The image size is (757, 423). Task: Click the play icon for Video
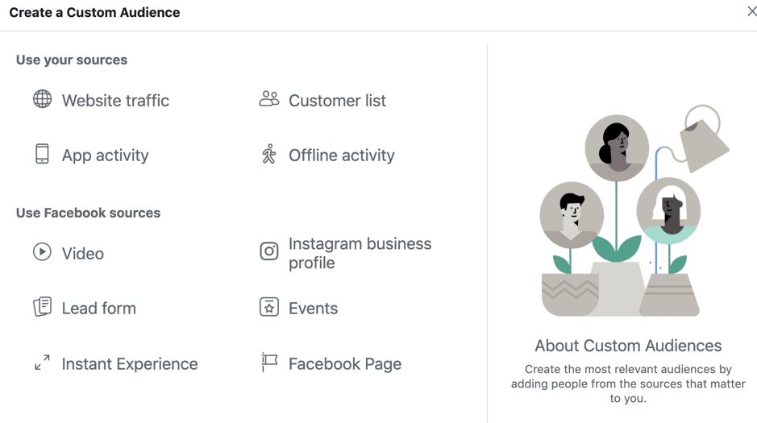click(x=42, y=252)
